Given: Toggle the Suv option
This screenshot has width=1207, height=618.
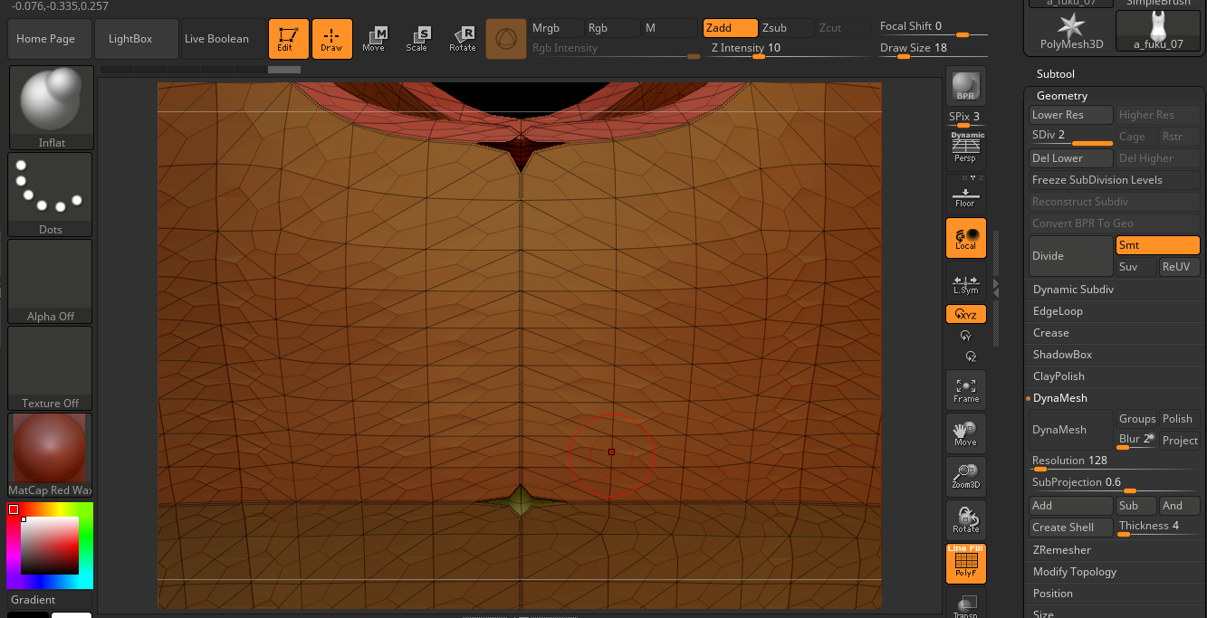Looking at the screenshot, I should click(x=1136, y=267).
